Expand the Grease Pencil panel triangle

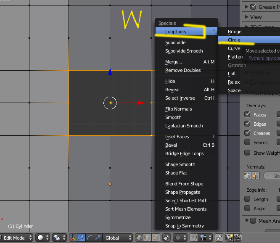coord(247,7)
